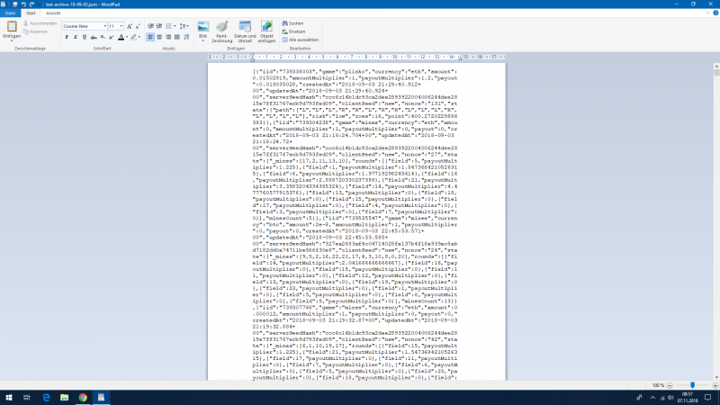Apply the text color A button
Viewport: 720px width, 405px height.
coord(121,37)
